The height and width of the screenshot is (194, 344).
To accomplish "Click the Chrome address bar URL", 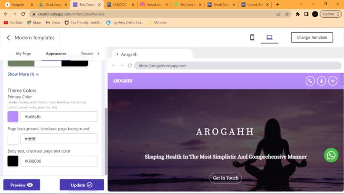I will [71, 14].
